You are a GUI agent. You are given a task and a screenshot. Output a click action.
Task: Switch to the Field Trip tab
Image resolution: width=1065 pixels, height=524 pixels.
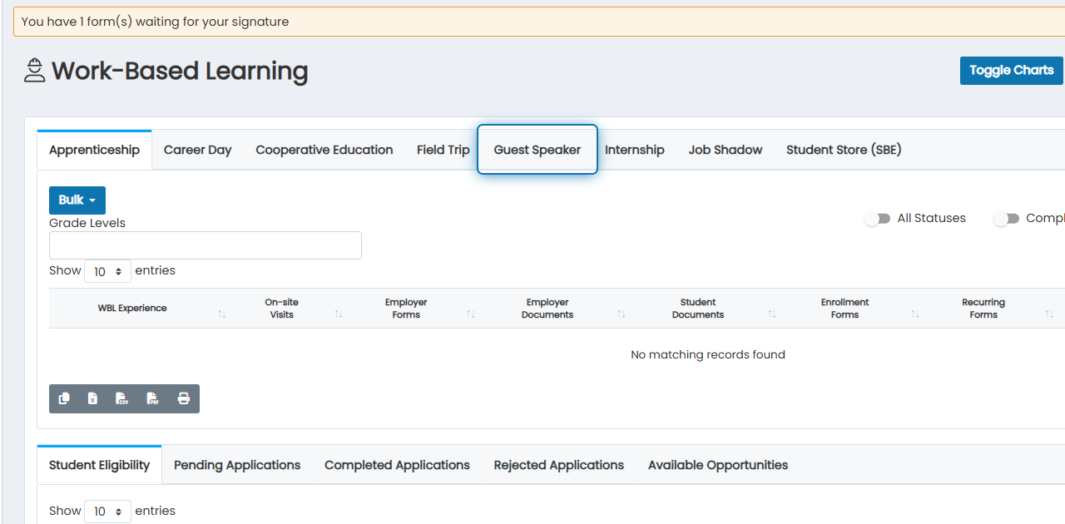[x=443, y=150]
